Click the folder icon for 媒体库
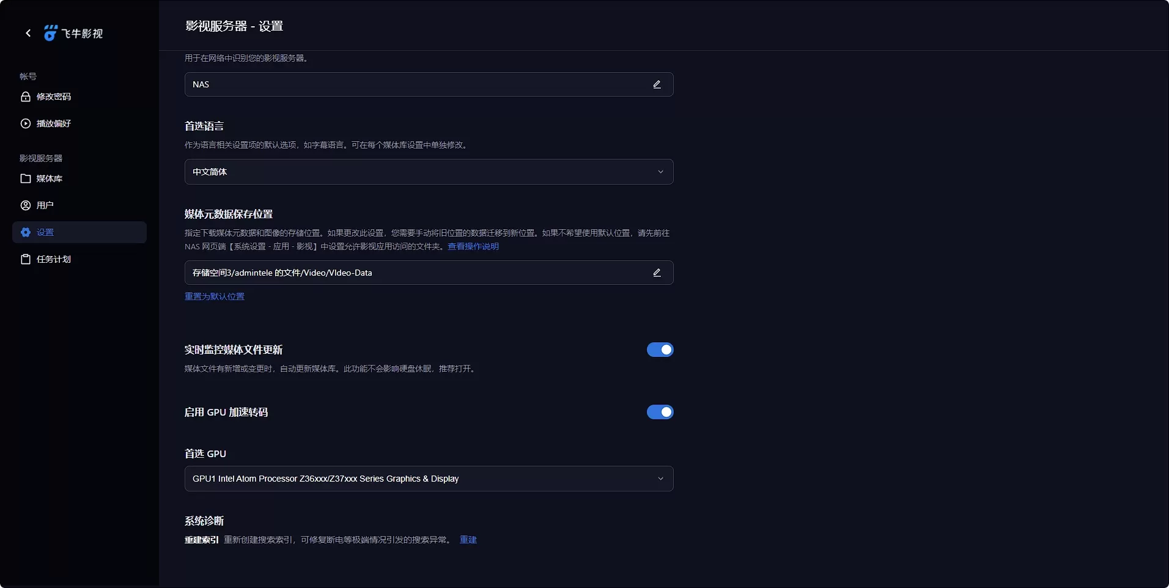1169x588 pixels. tap(26, 178)
